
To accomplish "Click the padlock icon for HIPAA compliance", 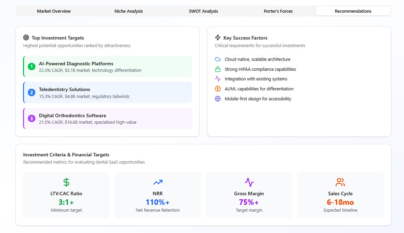I will point(218,69).
